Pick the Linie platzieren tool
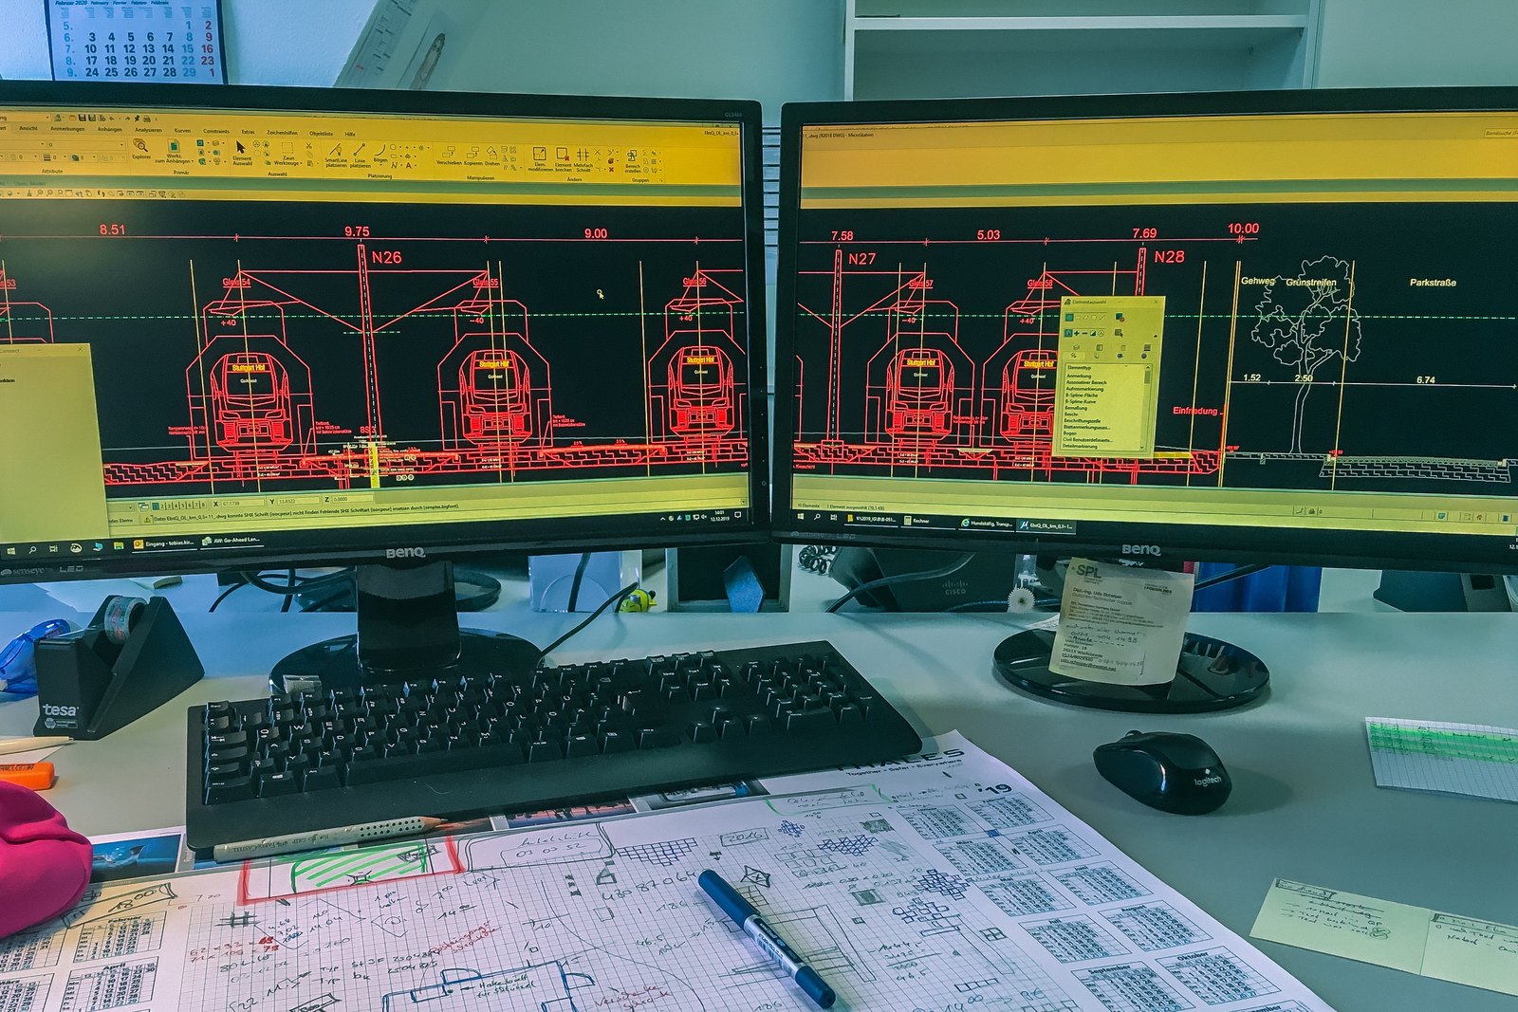This screenshot has width=1518, height=1012. pos(360,156)
